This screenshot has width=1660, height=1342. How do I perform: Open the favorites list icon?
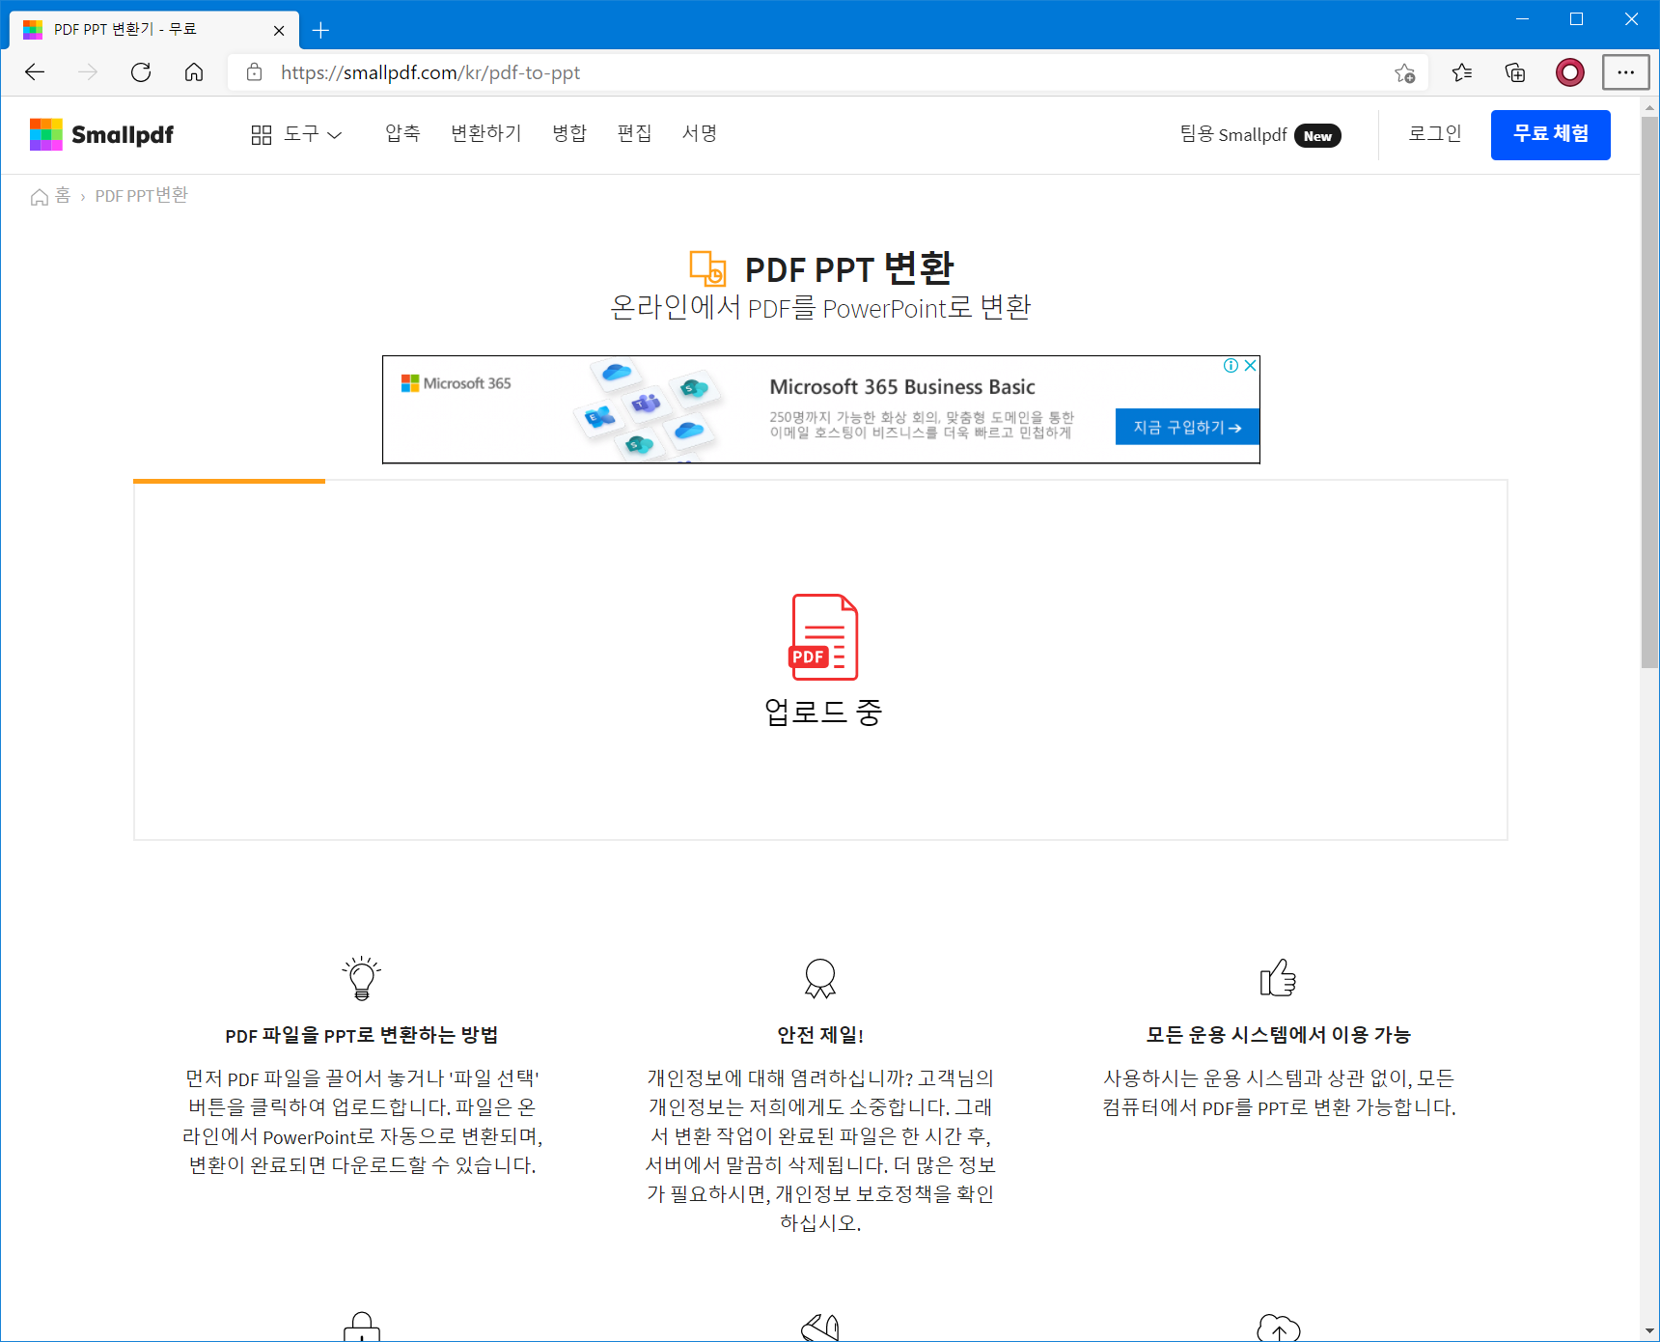pos(1462,72)
